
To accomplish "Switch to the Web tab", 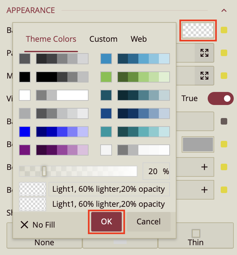I will 139,39.
